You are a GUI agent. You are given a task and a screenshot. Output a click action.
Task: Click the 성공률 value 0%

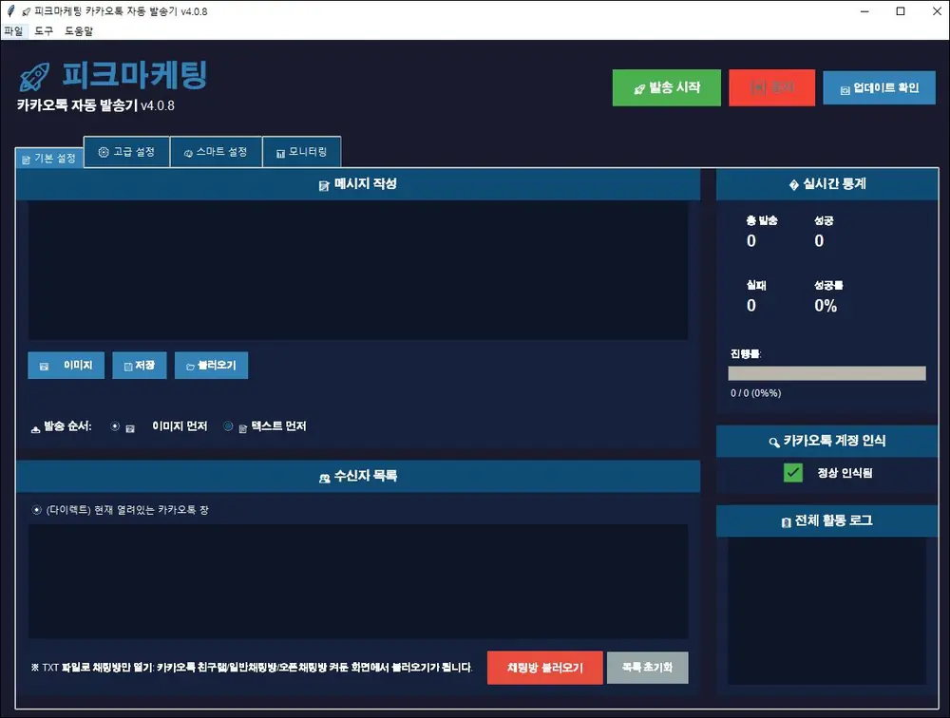tap(826, 306)
